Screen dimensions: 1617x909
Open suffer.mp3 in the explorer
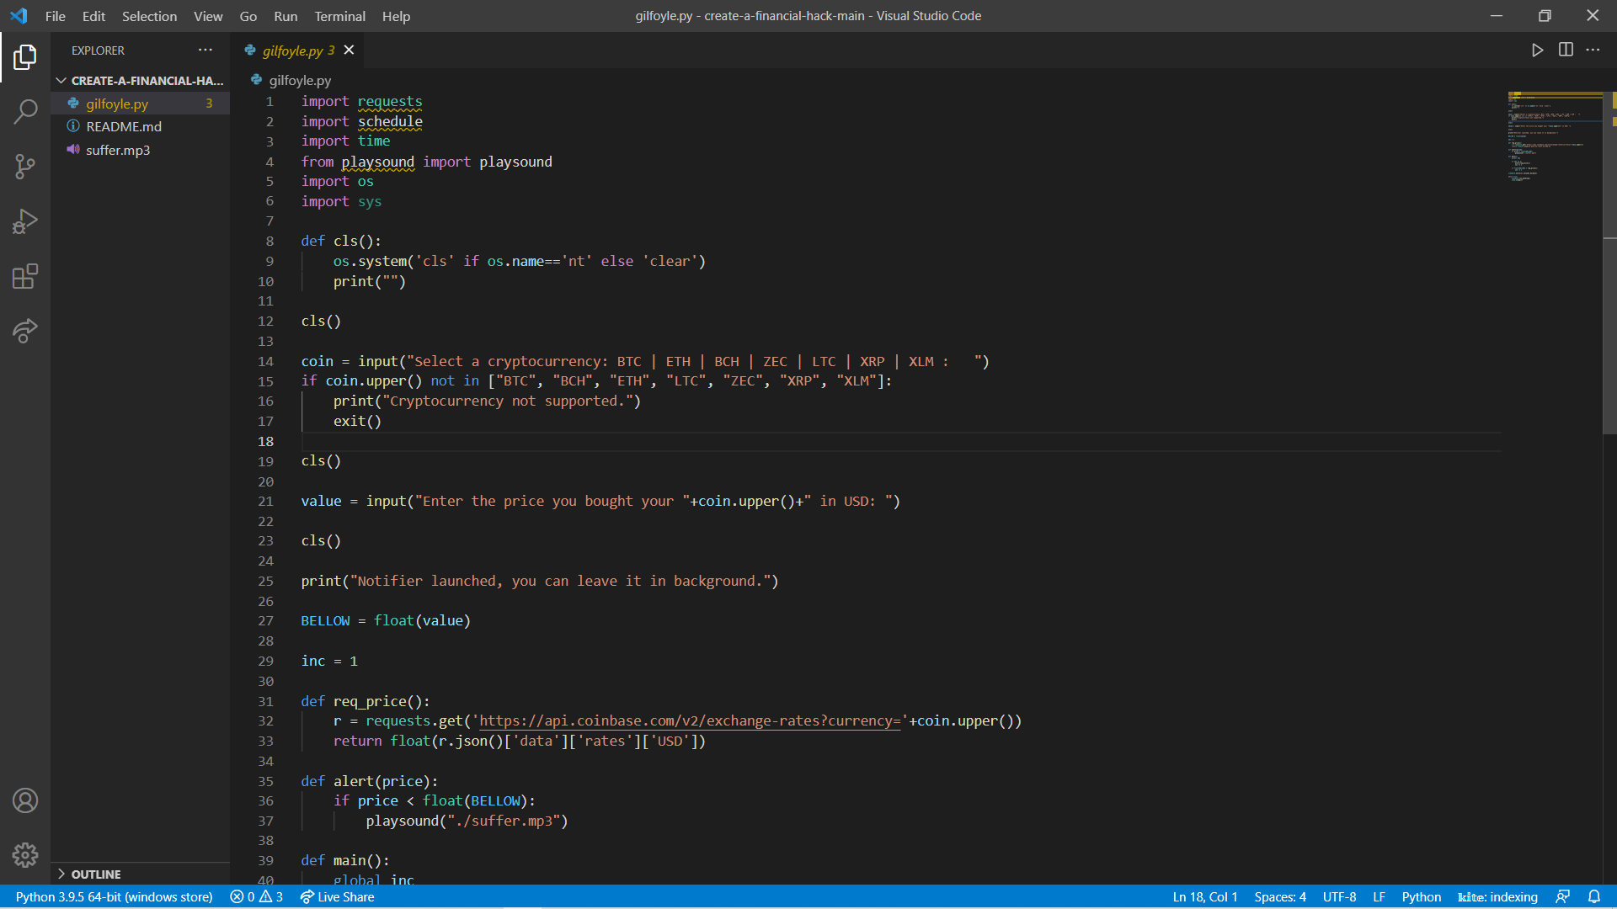118,150
